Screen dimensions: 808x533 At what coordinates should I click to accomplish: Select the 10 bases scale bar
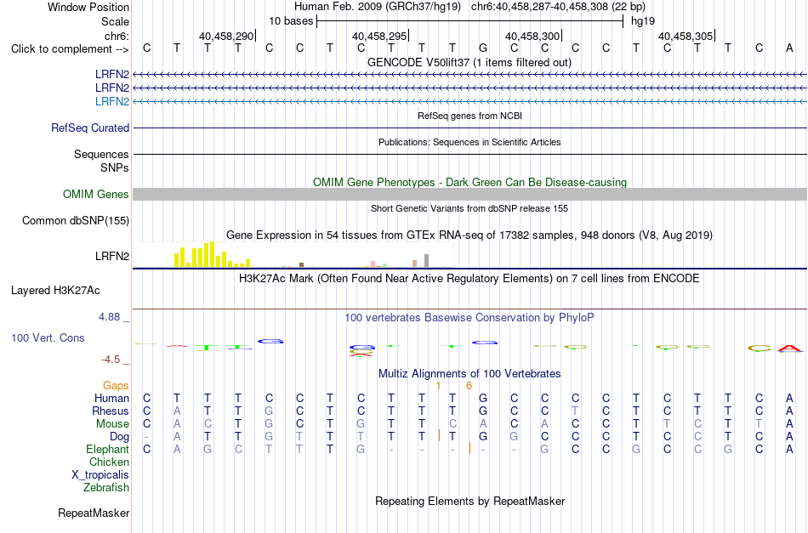[470, 21]
